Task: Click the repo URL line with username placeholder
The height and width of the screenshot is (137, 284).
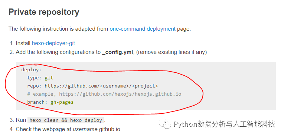Action: tap(92, 86)
